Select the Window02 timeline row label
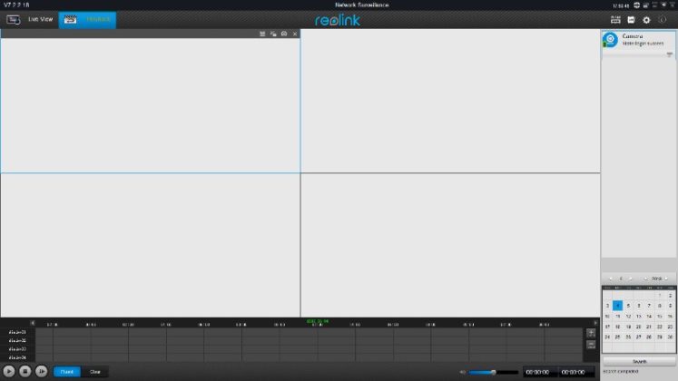This screenshot has height=381, width=678. click(x=17, y=340)
